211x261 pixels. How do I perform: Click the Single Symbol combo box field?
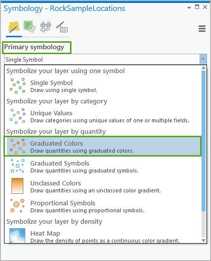[102, 60]
